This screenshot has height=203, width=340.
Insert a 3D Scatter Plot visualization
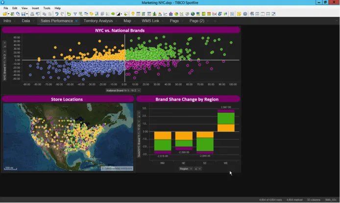click(x=187, y=14)
